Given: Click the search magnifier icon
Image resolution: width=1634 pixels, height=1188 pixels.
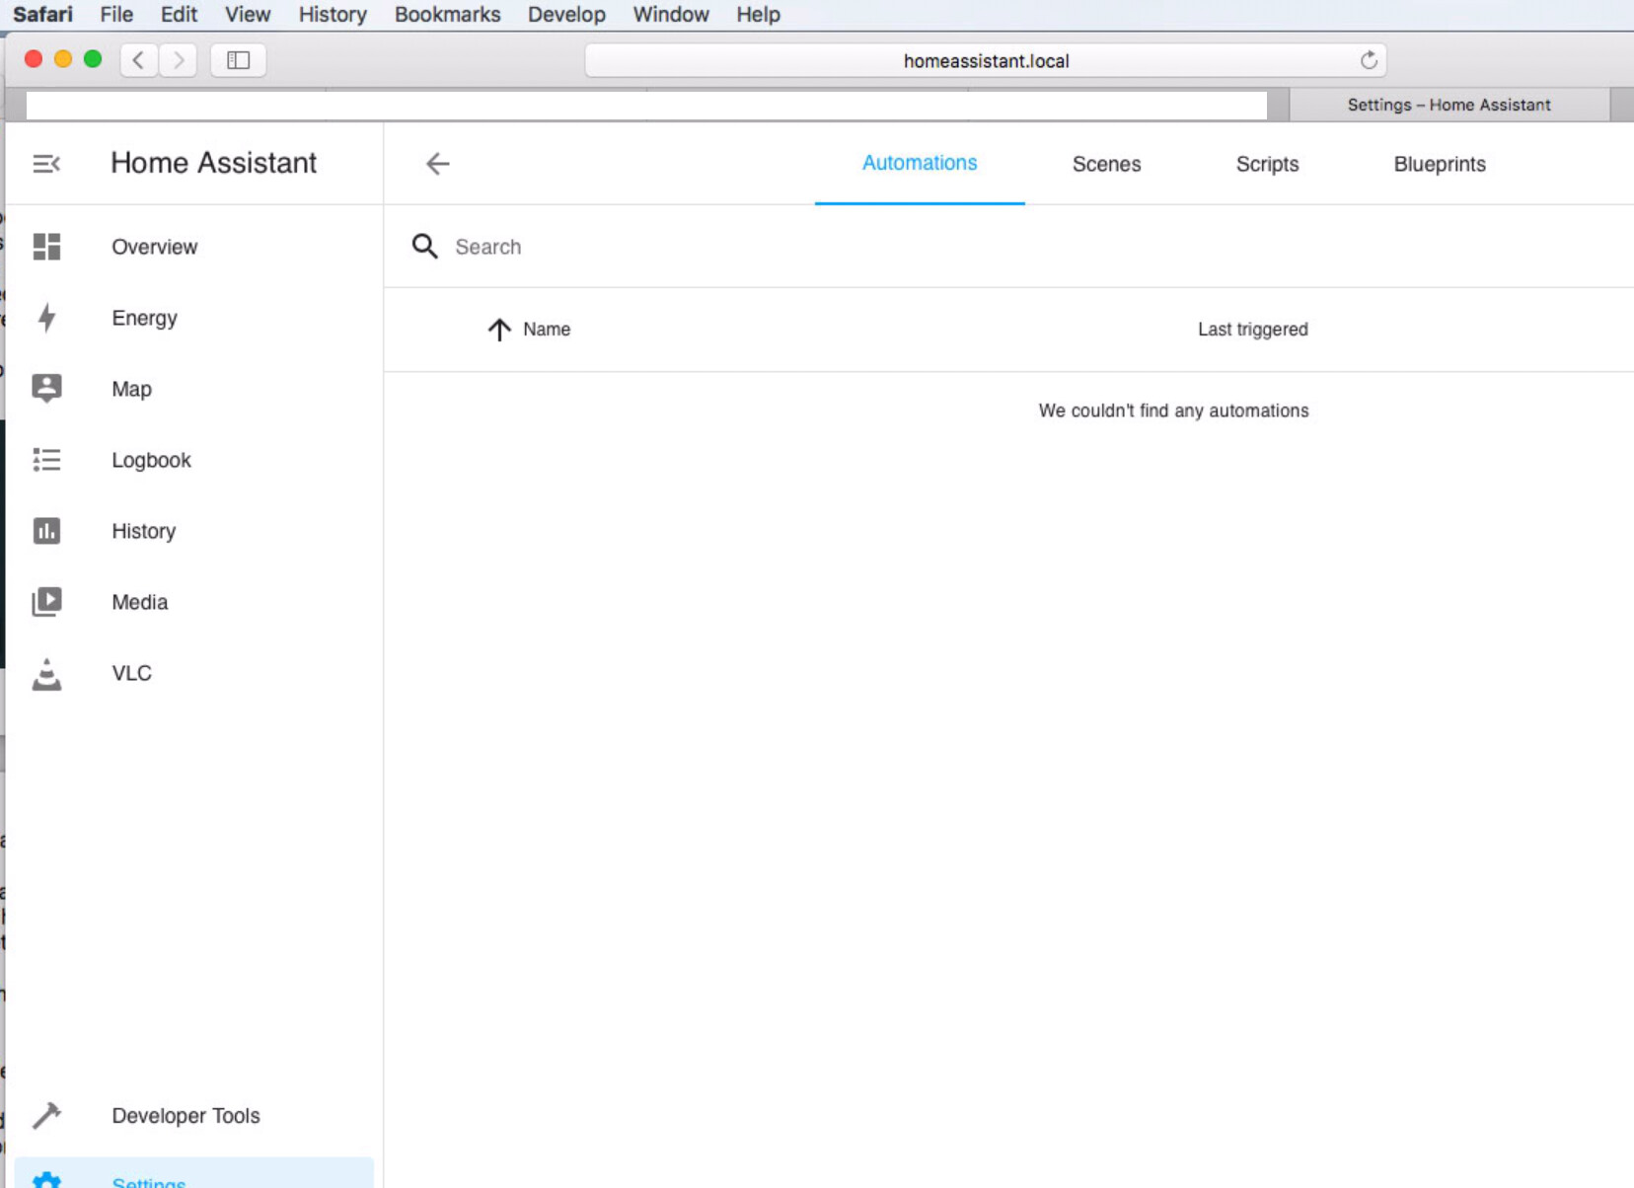Looking at the screenshot, I should coord(424,247).
